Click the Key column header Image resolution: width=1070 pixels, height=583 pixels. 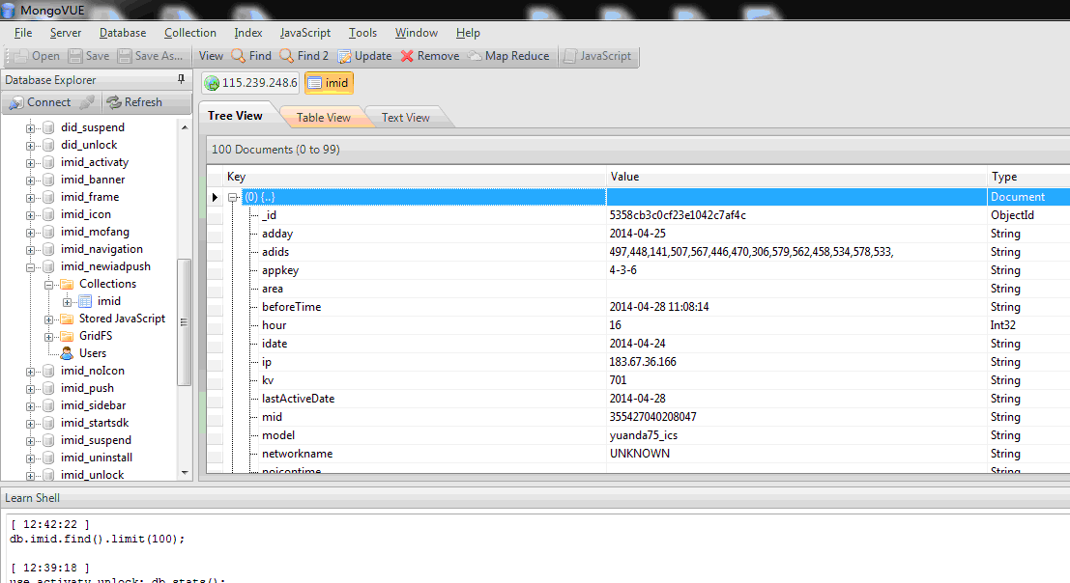[x=415, y=177]
